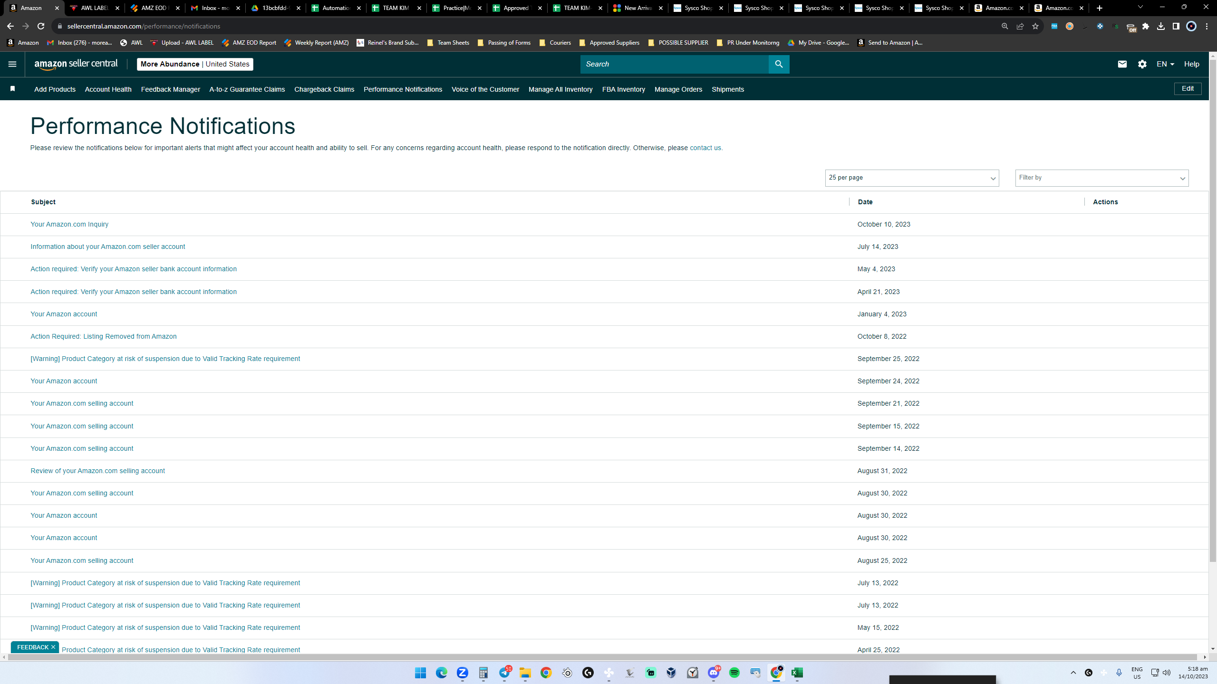The width and height of the screenshot is (1217, 684).
Task: Go to FBA Inventory
Action: tap(624, 89)
